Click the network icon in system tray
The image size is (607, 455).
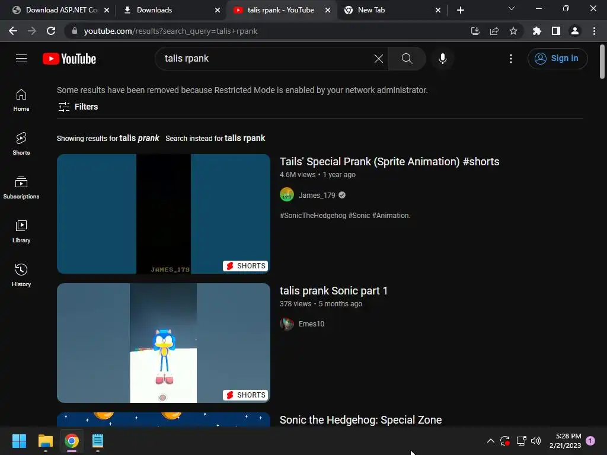pyautogui.click(x=521, y=441)
